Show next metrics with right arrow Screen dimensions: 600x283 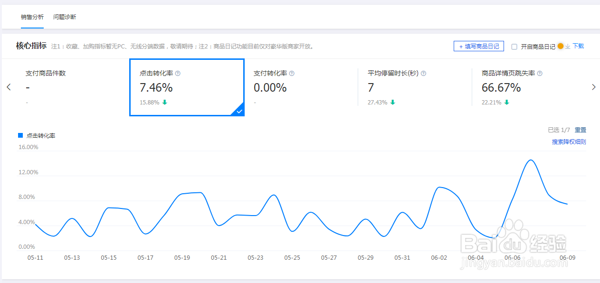coord(593,87)
